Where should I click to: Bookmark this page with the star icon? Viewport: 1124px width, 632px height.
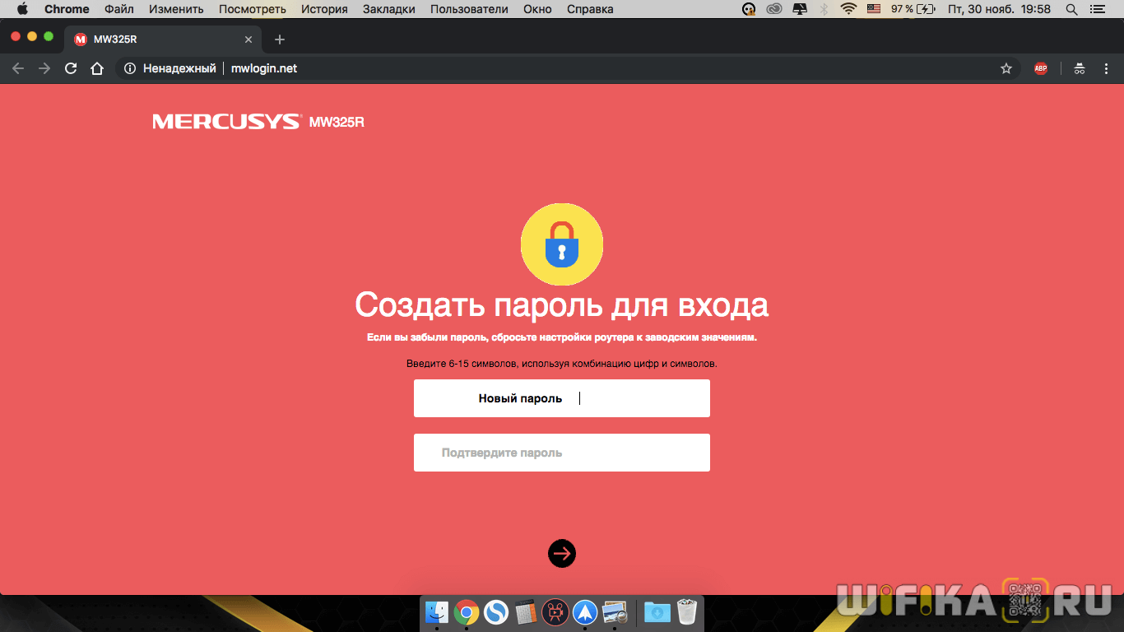1006,69
